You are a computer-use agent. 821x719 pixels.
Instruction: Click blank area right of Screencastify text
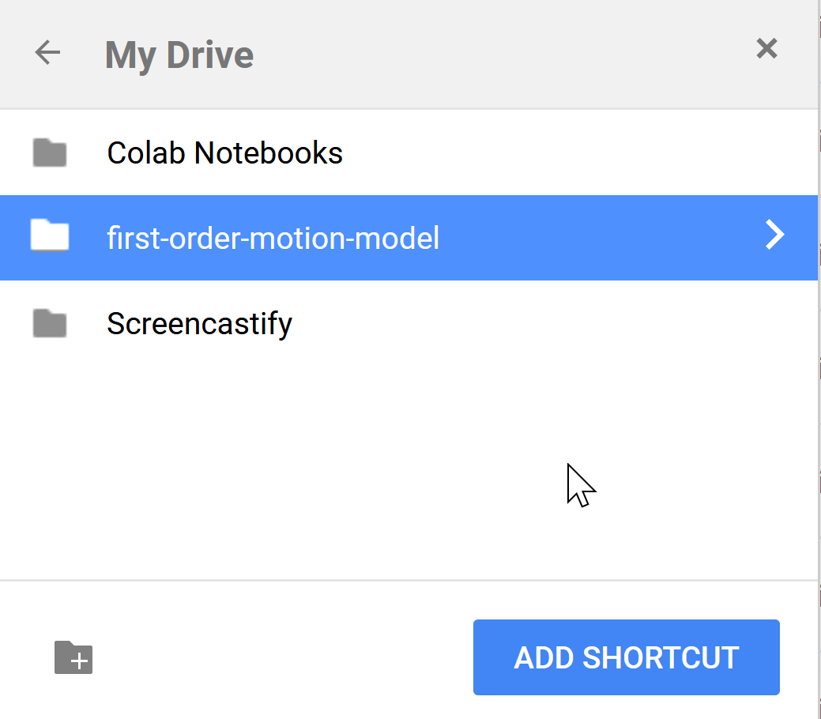pos(550,324)
